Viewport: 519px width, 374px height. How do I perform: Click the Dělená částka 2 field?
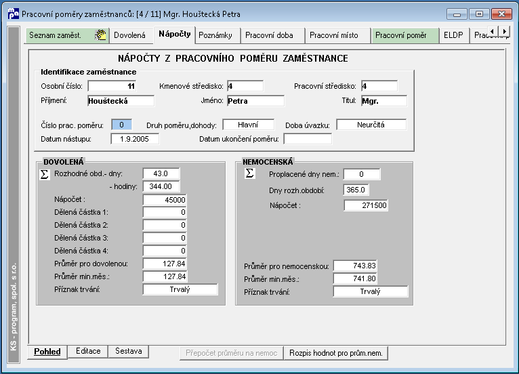(165, 225)
